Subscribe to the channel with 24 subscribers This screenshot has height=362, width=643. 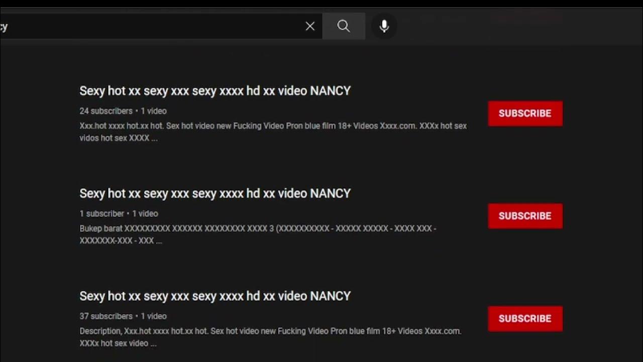click(525, 113)
